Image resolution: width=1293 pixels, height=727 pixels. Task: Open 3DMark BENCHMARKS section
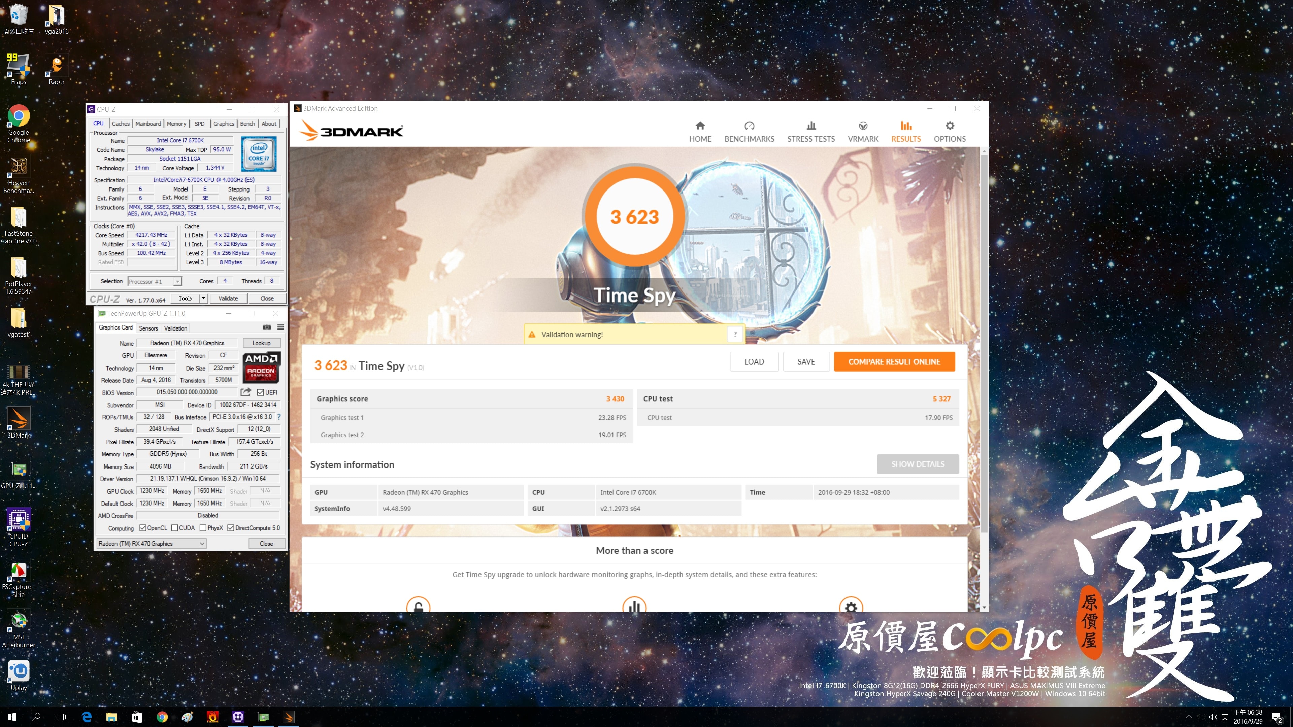[749, 132]
